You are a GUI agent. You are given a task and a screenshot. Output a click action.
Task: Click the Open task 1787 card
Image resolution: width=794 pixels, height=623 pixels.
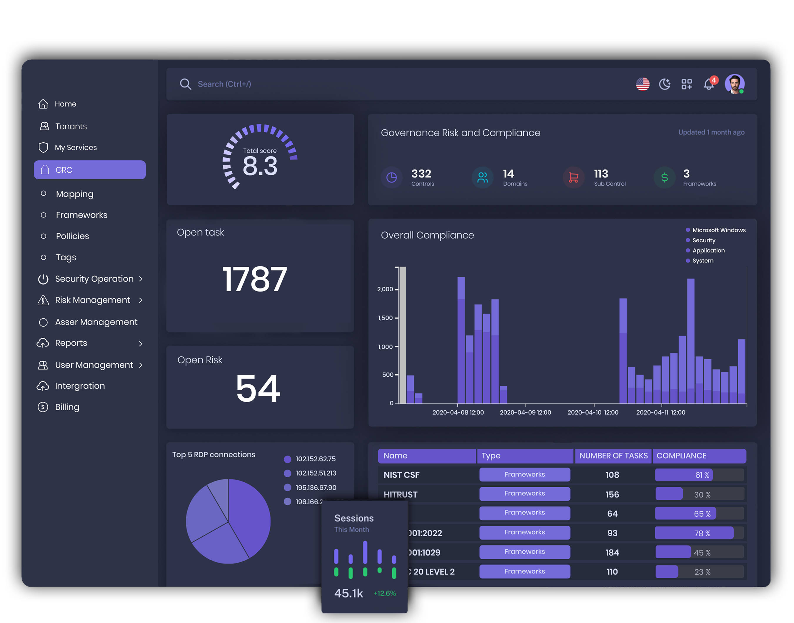[x=260, y=276]
